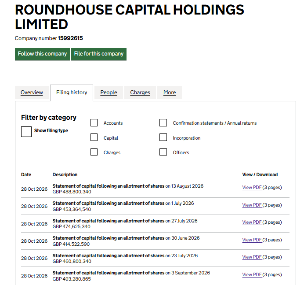Viewport: 304px width, 285px height.
Task: Open the Overview tab
Action: pos(32,93)
